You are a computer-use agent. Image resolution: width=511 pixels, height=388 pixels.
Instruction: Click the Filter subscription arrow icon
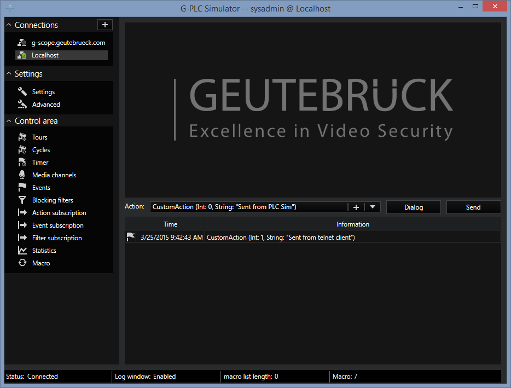click(x=22, y=238)
